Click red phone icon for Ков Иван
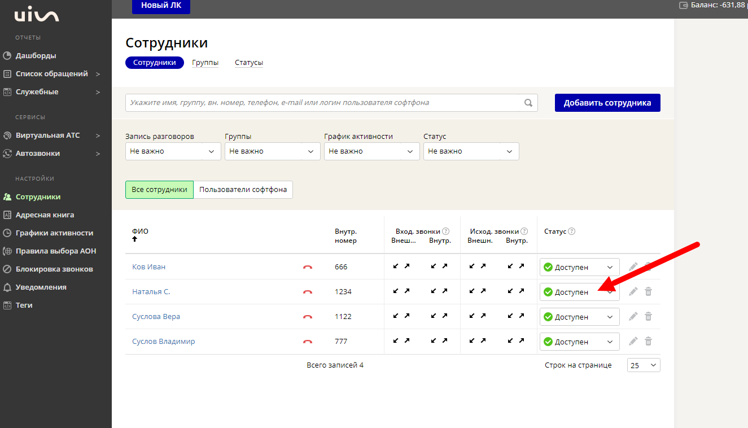 pyautogui.click(x=308, y=267)
